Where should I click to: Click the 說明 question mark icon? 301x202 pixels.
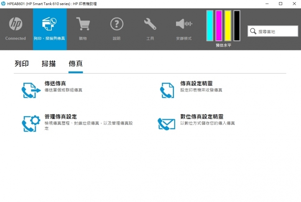pyautogui.click(x=117, y=24)
